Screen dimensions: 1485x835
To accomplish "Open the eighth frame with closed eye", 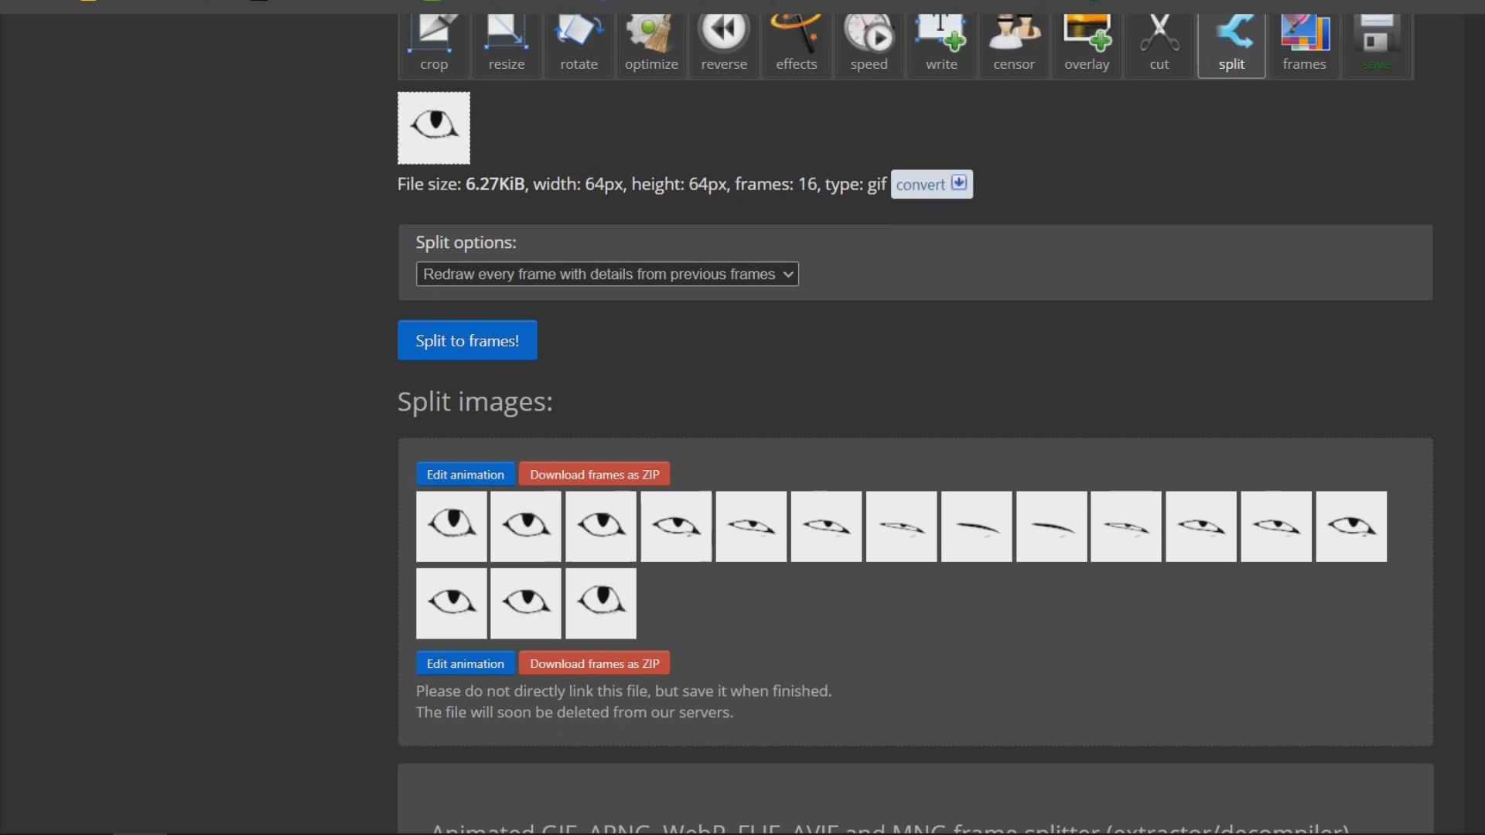I will (977, 527).
